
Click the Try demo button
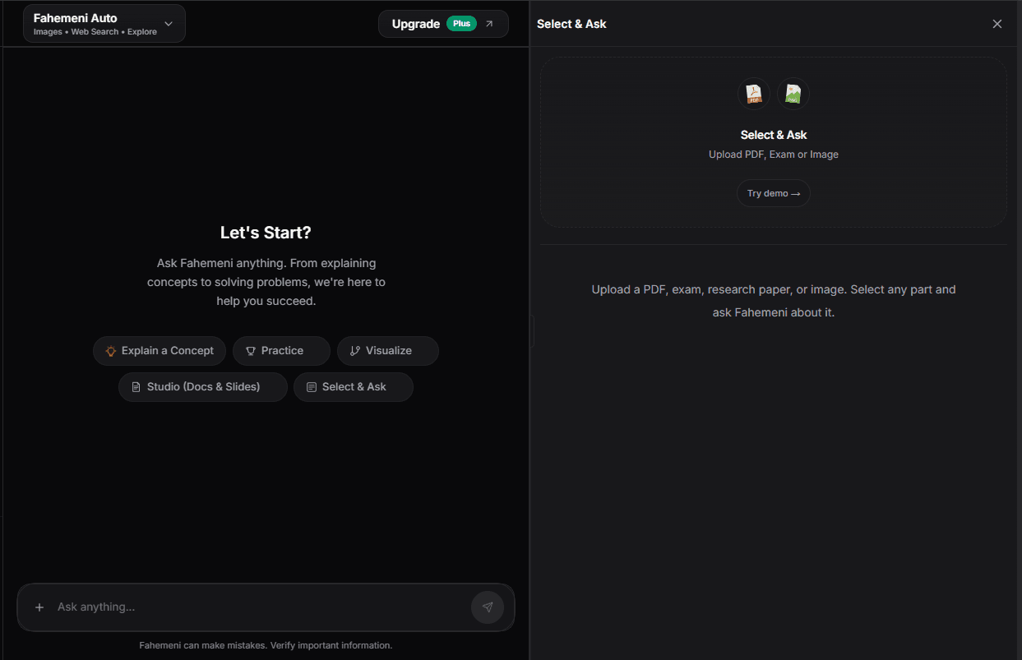774,193
